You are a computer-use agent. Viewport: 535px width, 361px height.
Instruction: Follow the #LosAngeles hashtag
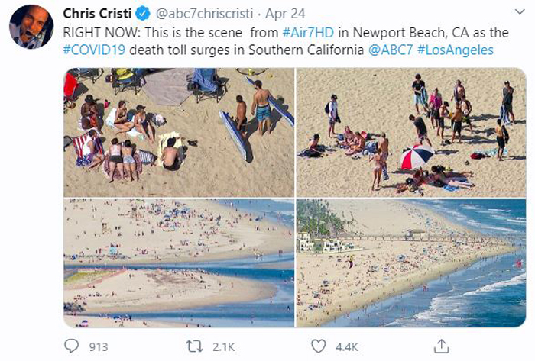click(456, 50)
